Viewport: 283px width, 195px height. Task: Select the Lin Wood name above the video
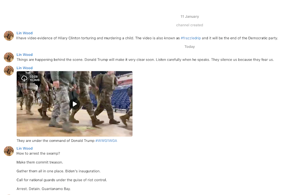(25, 68)
